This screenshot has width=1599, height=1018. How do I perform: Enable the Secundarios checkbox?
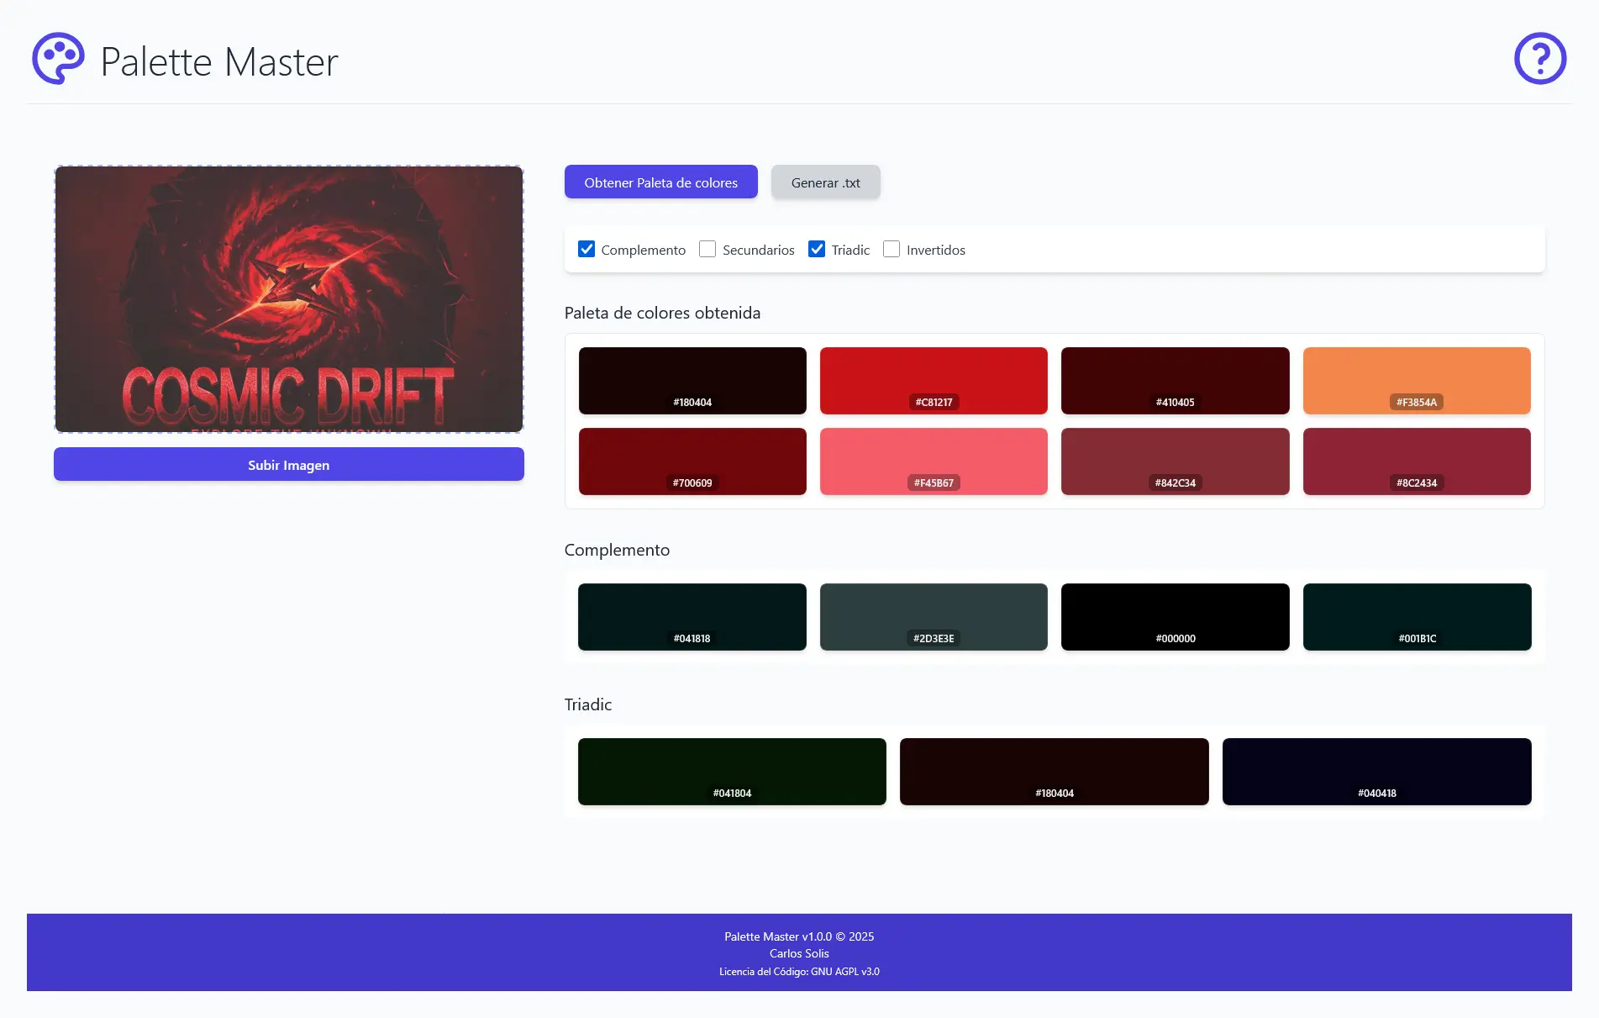707,250
